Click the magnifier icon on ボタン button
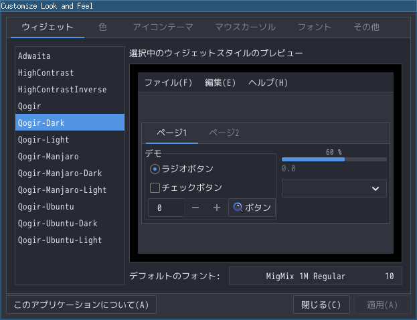 pos(238,208)
